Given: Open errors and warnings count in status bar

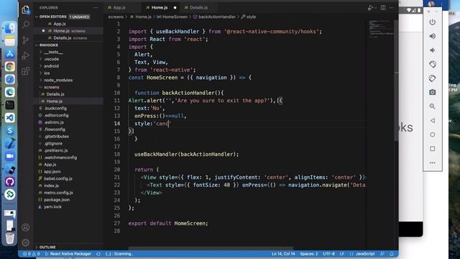Looking at the screenshot, I should (31, 254).
